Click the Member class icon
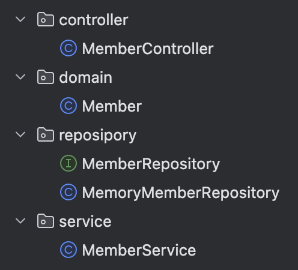 (x=68, y=106)
